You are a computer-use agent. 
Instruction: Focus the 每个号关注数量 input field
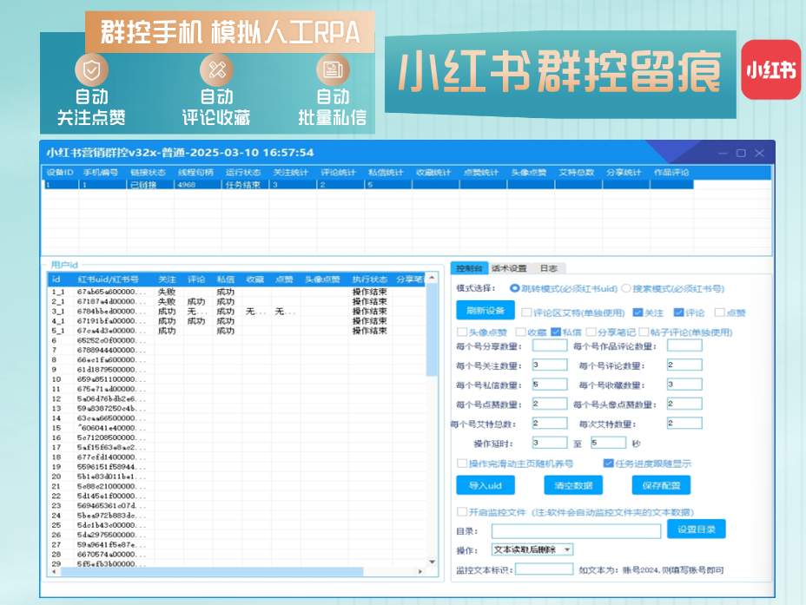click(x=550, y=365)
